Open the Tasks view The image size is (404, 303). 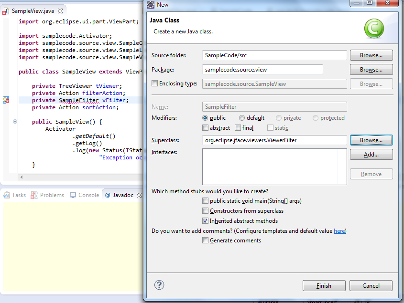click(14, 195)
